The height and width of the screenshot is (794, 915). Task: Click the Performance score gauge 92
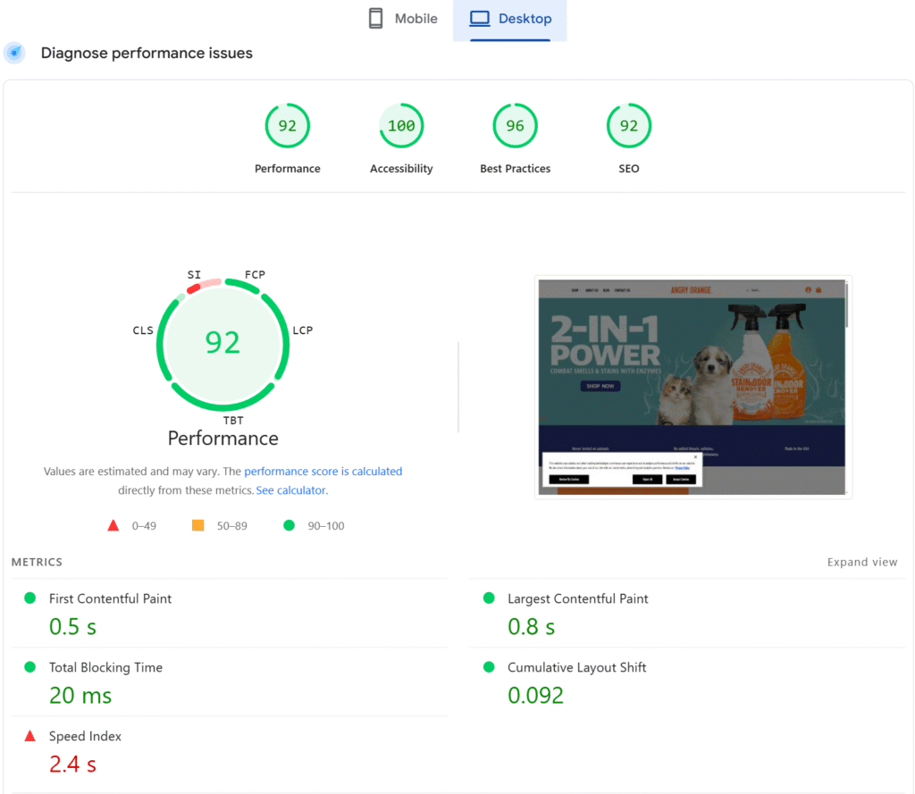pyautogui.click(x=287, y=126)
